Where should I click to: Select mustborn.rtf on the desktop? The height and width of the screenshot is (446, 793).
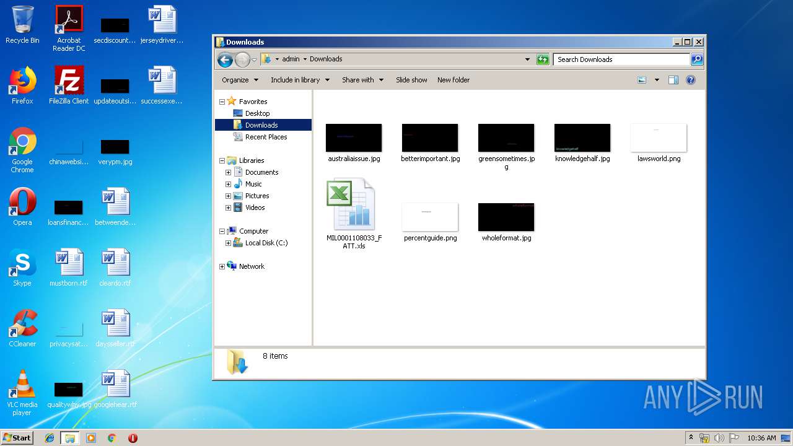coord(69,268)
